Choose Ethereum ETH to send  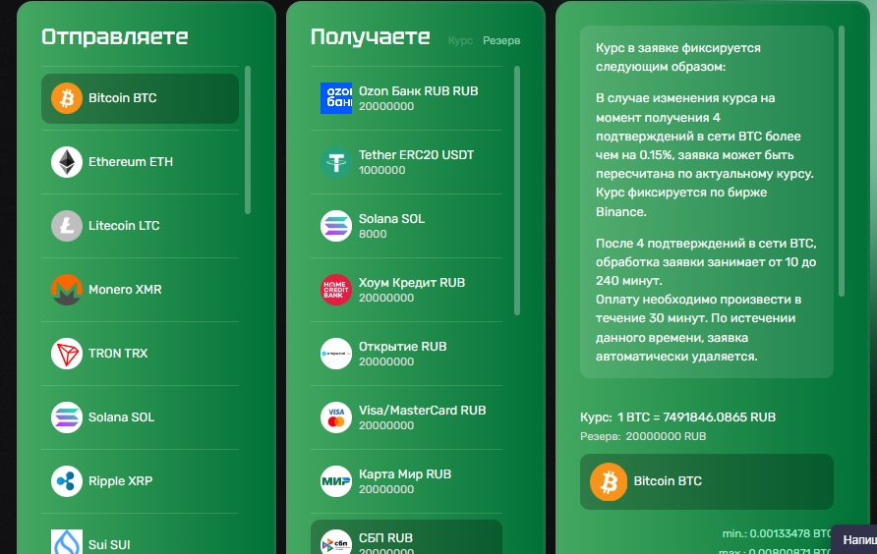click(140, 162)
